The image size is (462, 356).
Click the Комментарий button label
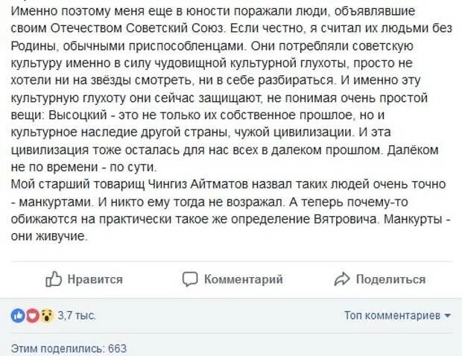click(x=244, y=279)
